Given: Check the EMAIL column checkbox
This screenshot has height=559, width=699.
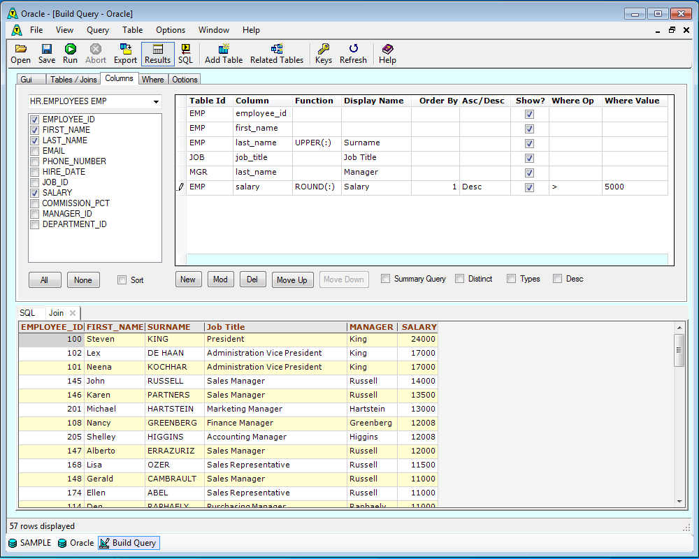Looking at the screenshot, I should click(x=34, y=151).
